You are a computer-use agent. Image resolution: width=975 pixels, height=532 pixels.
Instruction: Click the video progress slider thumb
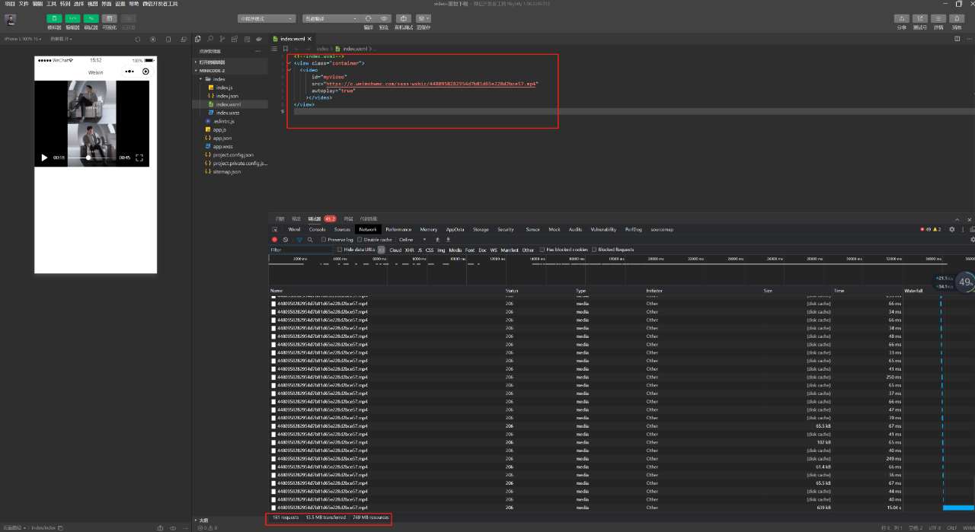[x=88, y=158]
